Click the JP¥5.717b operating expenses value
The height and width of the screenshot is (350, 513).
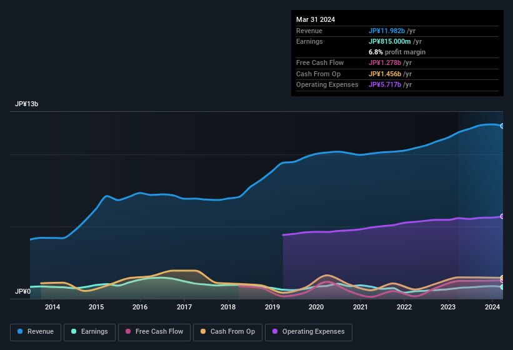[x=385, y=85]
